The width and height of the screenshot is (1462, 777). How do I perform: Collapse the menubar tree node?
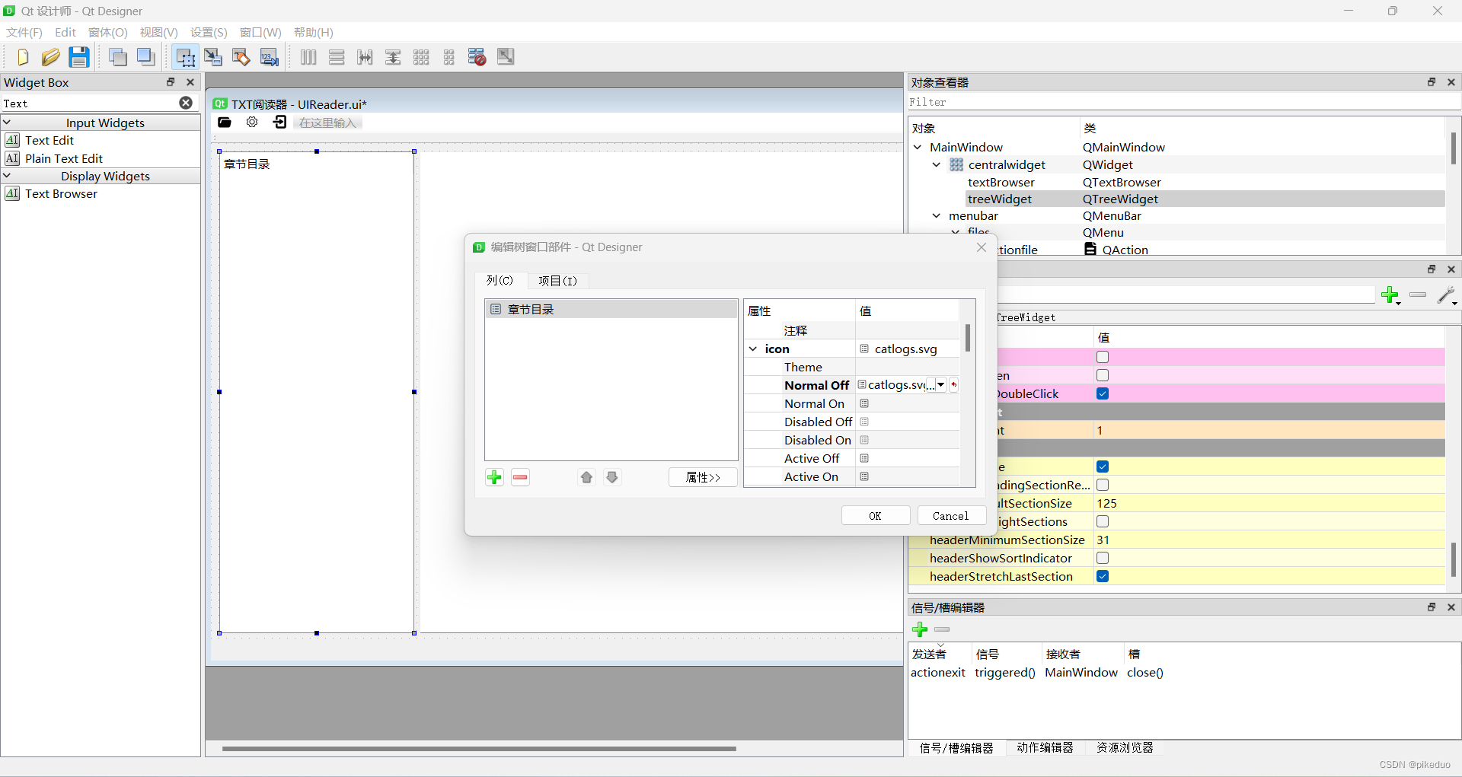[x=937, y=215]
